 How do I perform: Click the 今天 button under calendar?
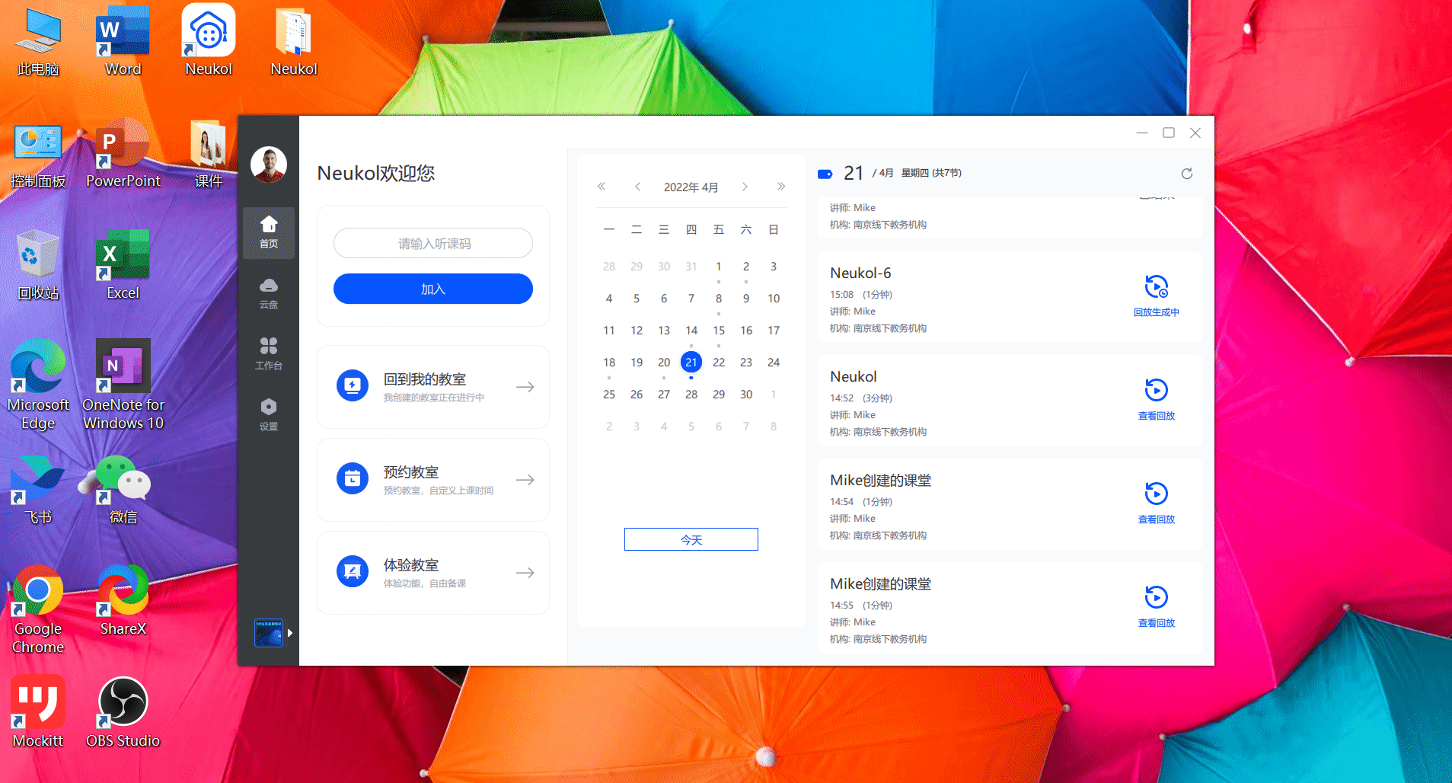click(x=691, y=539)
